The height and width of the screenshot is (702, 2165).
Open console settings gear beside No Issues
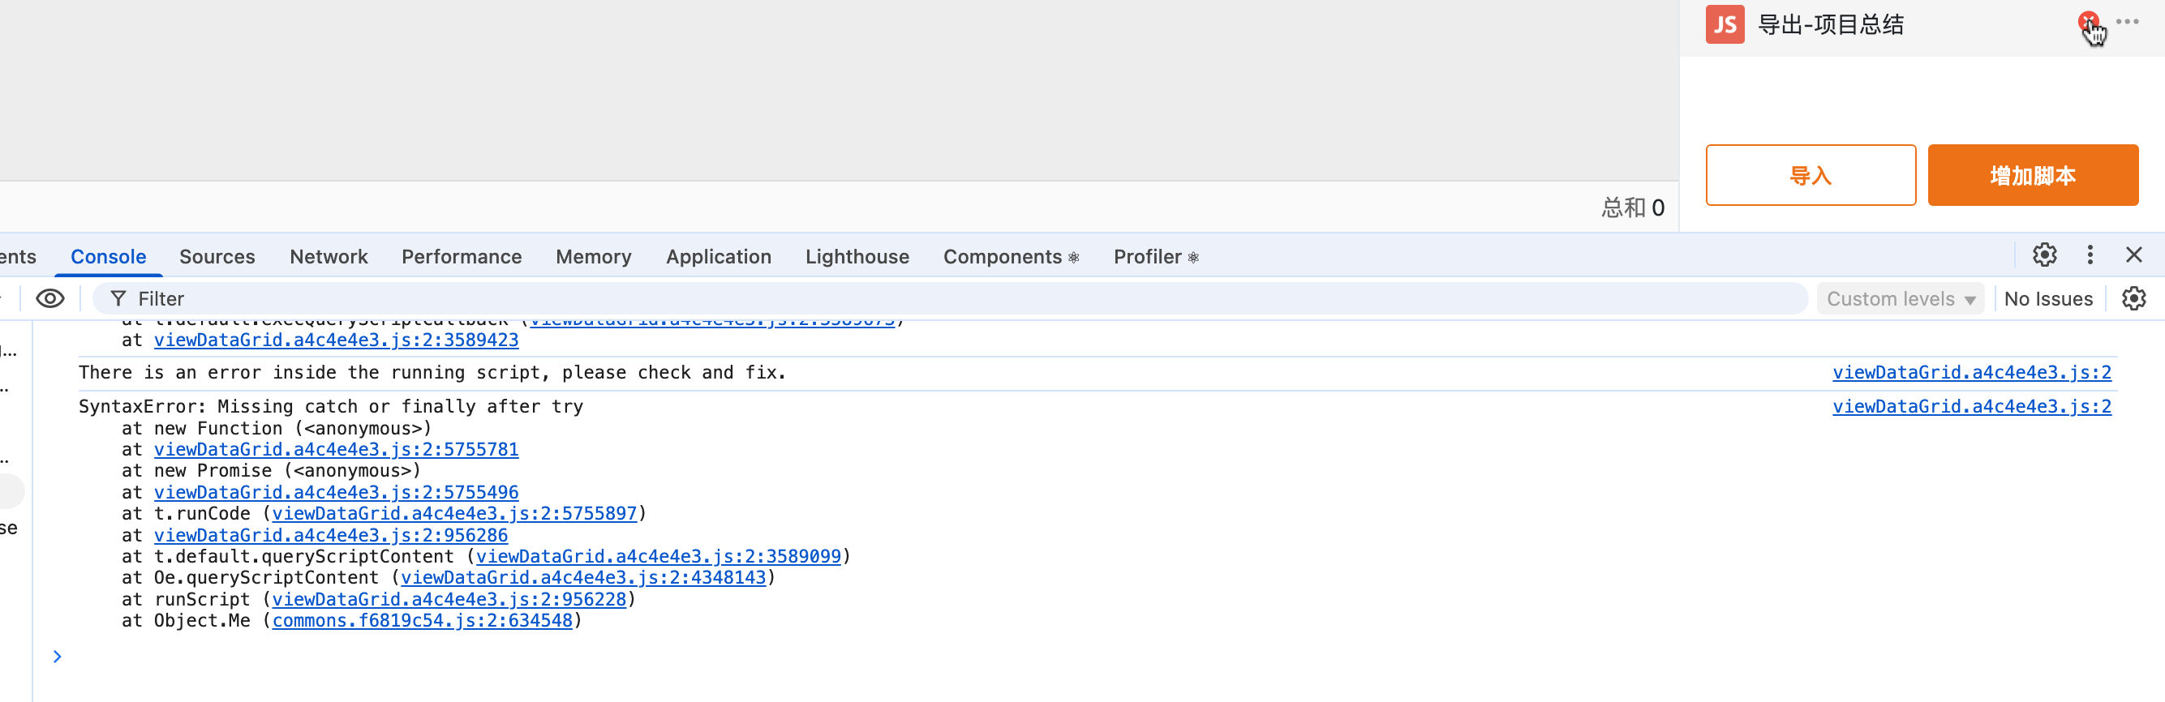2133,299
